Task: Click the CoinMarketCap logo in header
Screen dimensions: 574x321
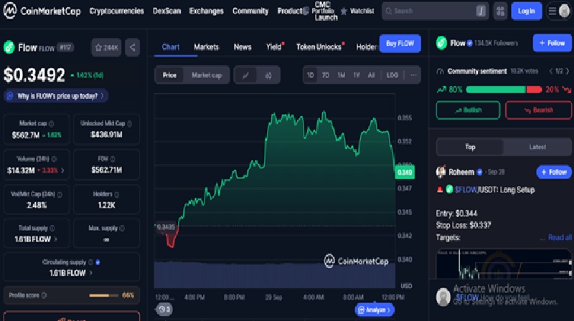Action: click(x=42, y=11)
